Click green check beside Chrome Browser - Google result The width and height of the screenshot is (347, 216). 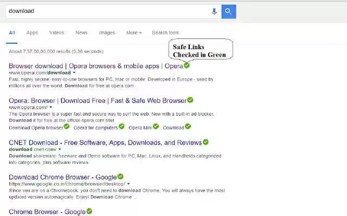(x=89, y=211)
